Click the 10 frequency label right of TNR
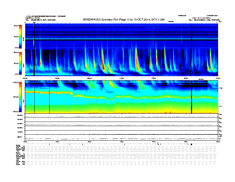This screenshot has width=235, height=182. (220, 106)
